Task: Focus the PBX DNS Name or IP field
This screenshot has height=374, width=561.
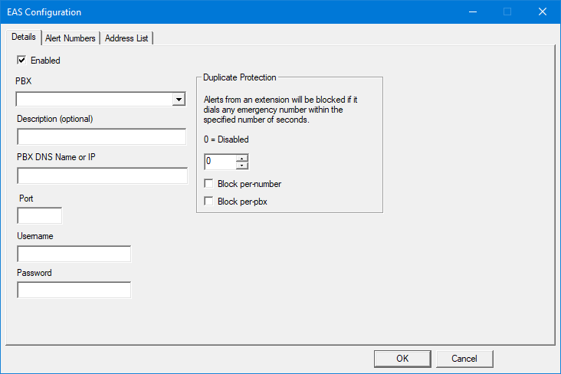Action: coord(102,176)
